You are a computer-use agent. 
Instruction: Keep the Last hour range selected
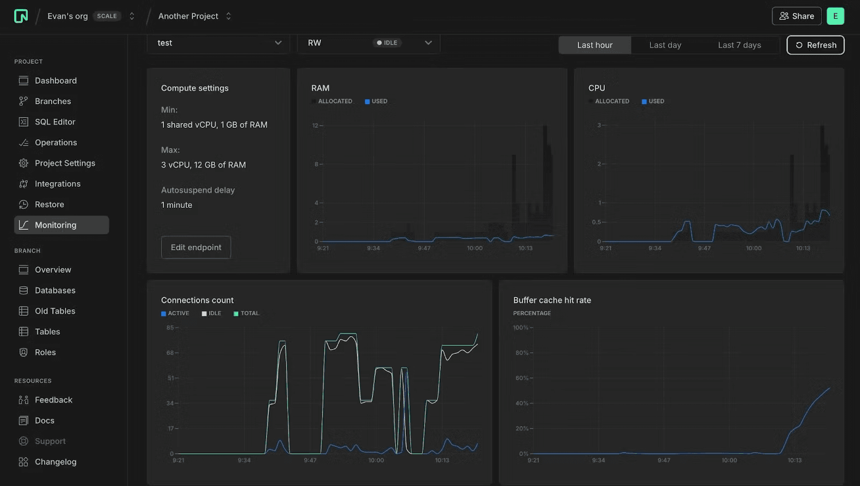coord(594,45)
